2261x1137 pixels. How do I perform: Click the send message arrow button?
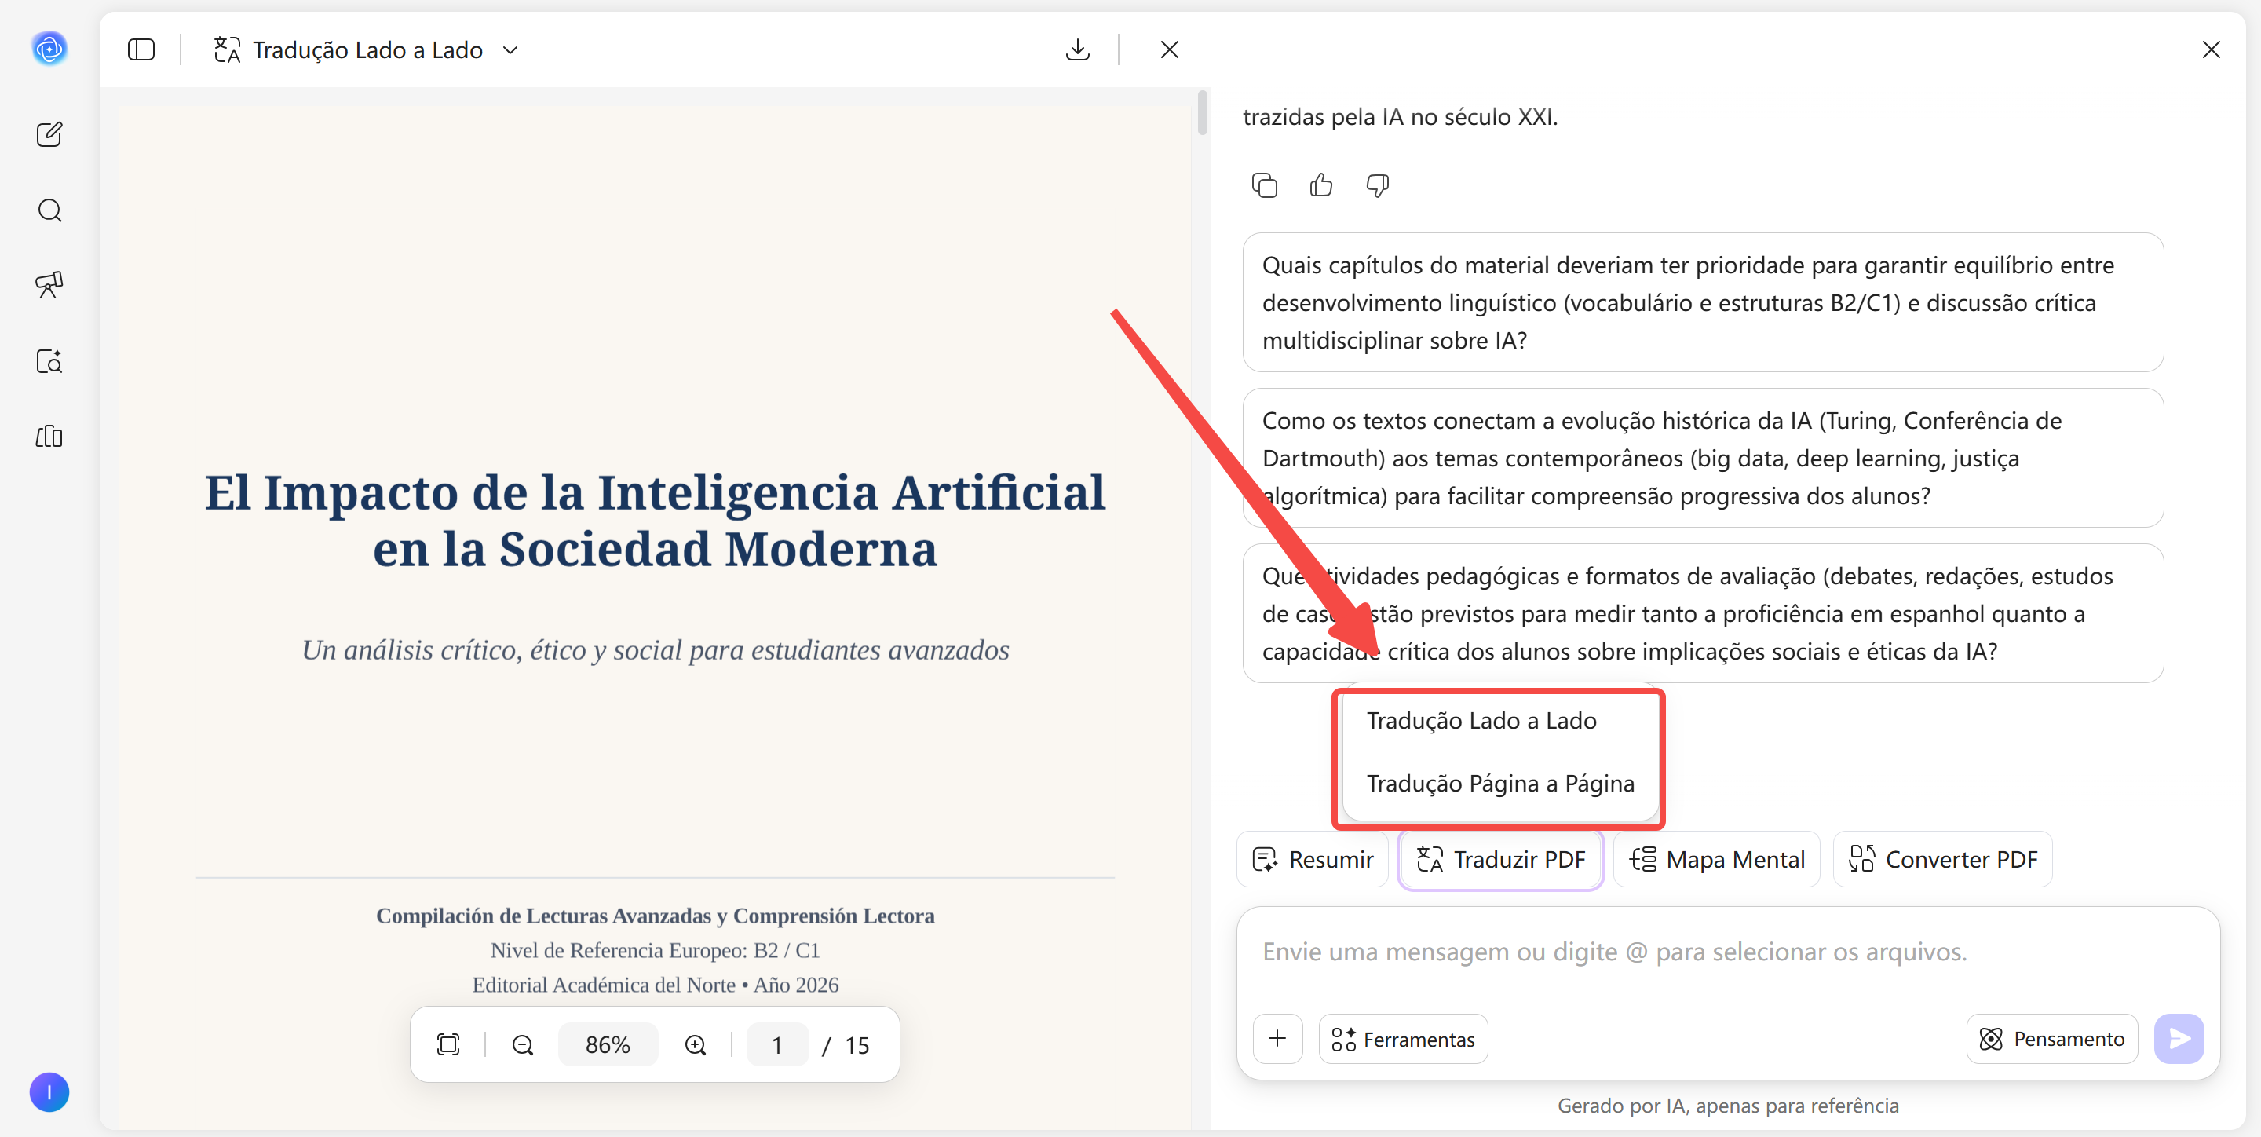[x=2179, y=1040]
